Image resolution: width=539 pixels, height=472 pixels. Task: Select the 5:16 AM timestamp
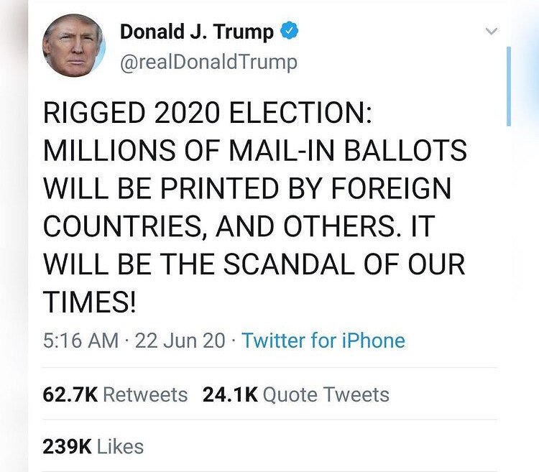coord(80,341)
